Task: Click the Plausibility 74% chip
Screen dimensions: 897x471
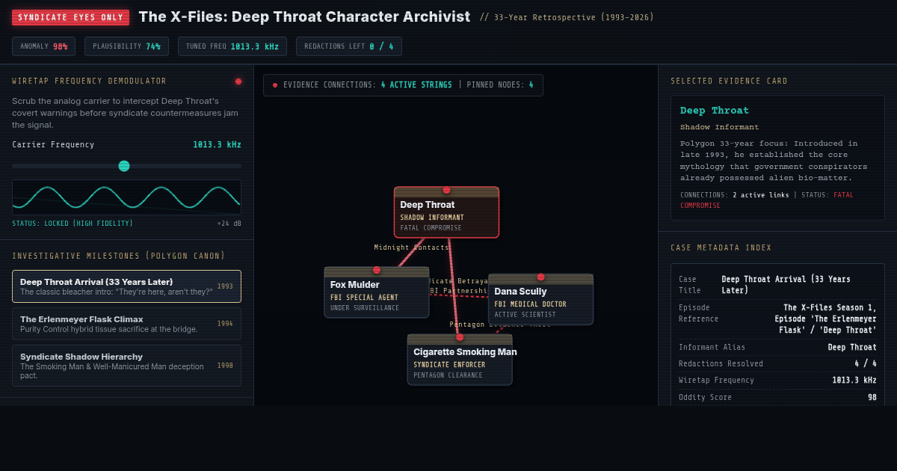Action: (126, 46)
